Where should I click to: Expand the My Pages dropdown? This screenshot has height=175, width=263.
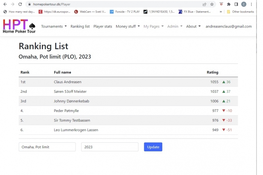pos(153,26)
